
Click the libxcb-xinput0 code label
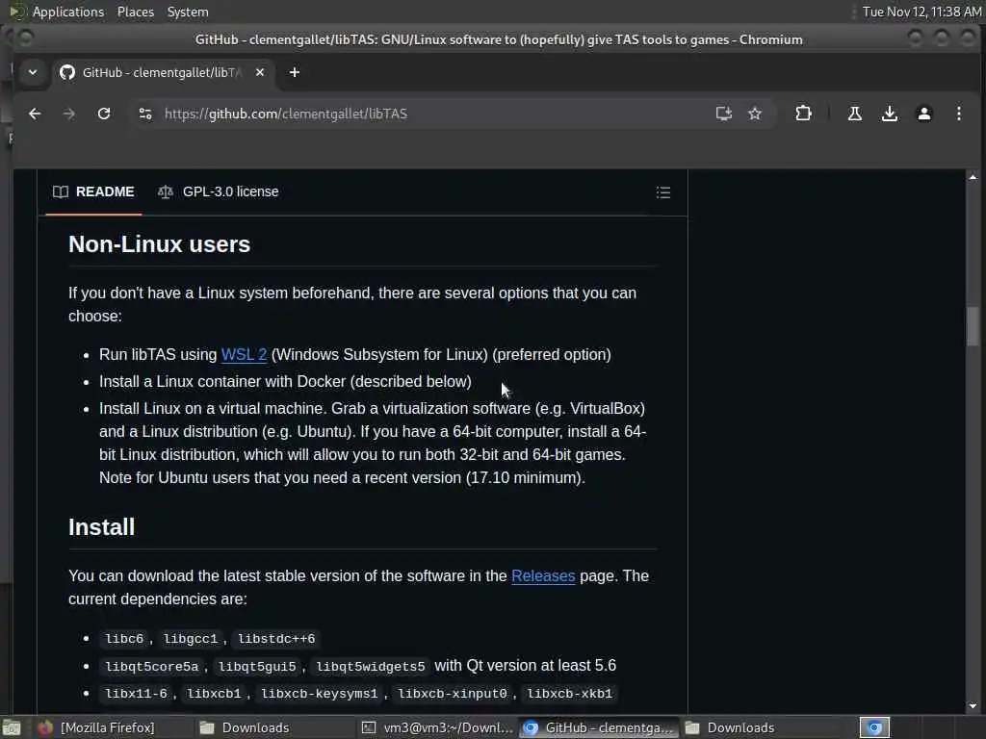[453, 694]
